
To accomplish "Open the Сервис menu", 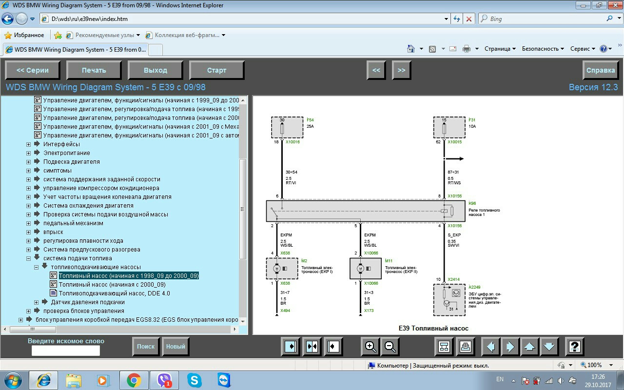I will (x=583, y=49).
